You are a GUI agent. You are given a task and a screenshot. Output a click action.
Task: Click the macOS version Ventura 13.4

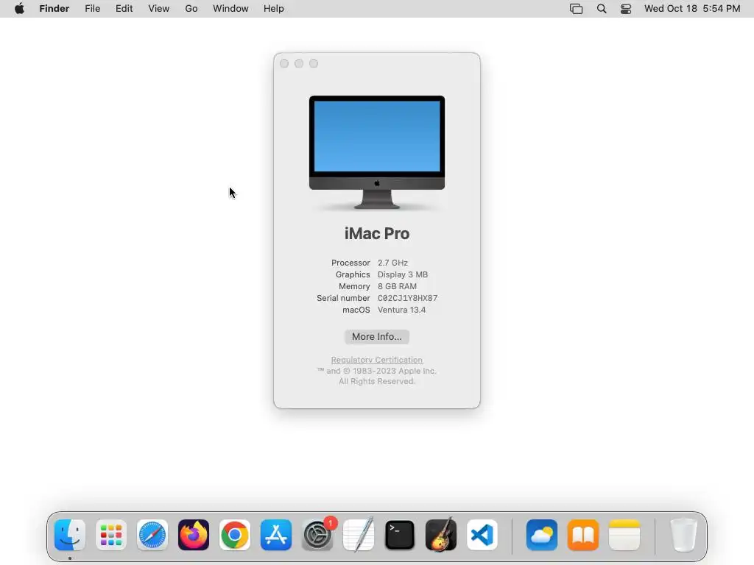point(401,310)
